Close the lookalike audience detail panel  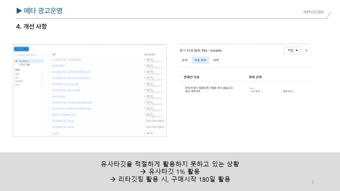(306, 50)
